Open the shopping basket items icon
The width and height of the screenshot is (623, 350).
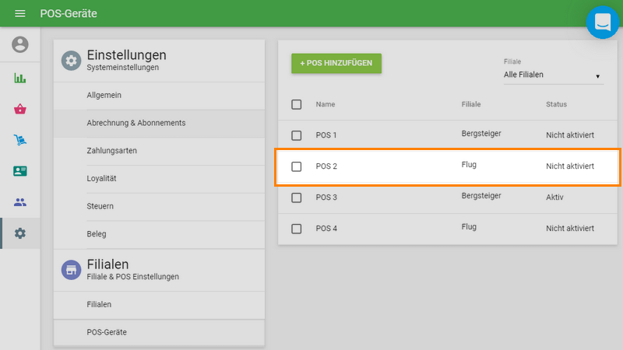[x=20, y=109]
